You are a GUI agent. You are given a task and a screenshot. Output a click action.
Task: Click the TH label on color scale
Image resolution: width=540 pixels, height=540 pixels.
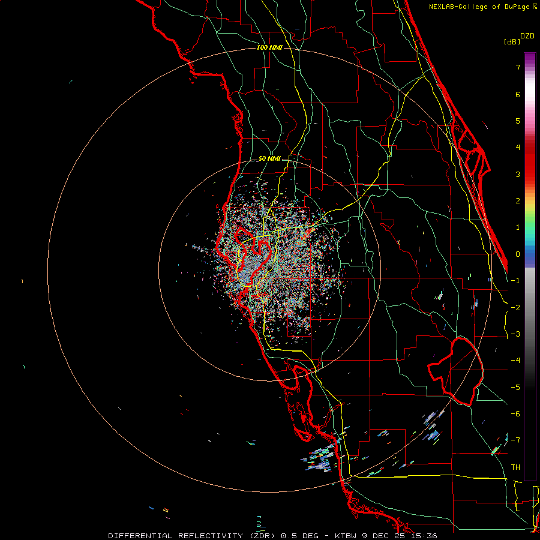(x=515, y=467)
